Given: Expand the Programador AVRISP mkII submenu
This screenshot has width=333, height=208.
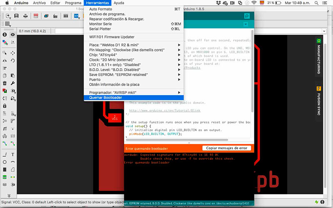Looking at the screenshot, I should [134, 92].
